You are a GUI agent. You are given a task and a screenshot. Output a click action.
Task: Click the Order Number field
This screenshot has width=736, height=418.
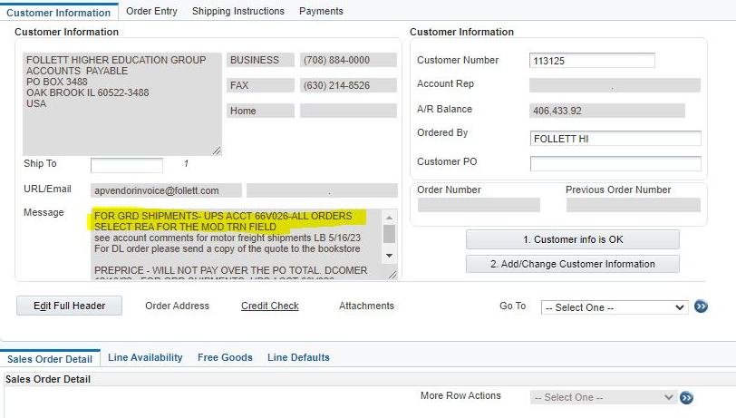[479, 205]
